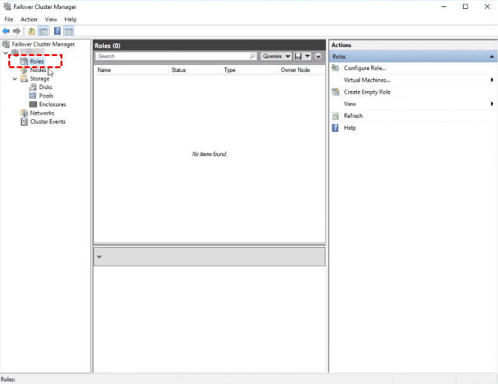The image size is (498, 384).
Task: Click the Disks icon in tree
Action: 32,87
